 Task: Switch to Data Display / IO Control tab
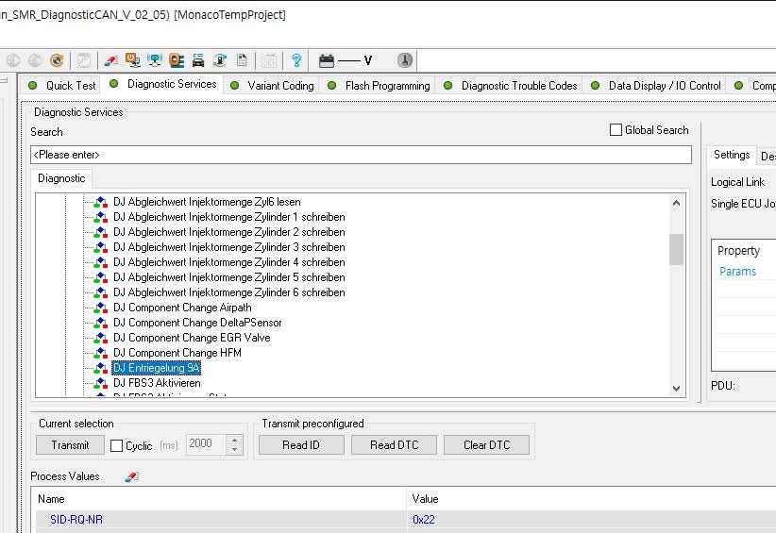[656, 86]
